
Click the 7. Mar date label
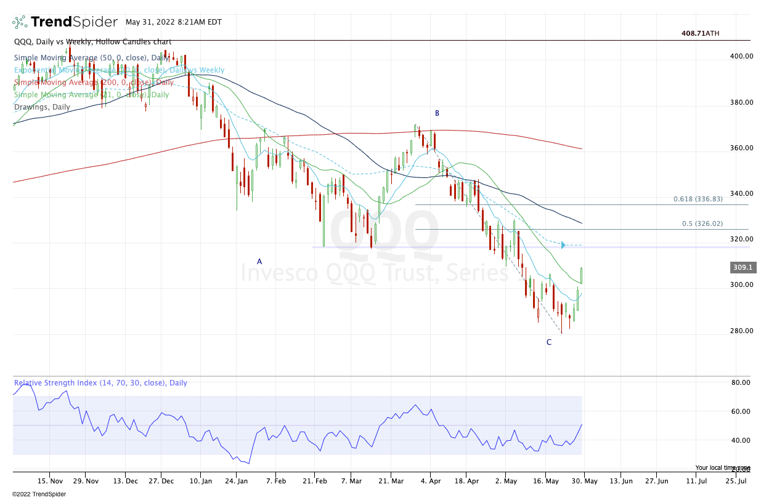click(x=352, y=480)
